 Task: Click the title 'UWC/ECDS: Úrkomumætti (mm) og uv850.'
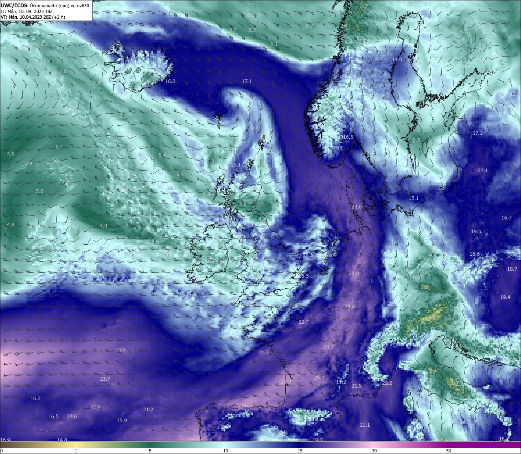point(46,6)
